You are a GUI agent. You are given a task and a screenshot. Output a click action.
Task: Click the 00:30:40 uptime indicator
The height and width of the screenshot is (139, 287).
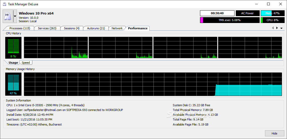pyautogui.click(x=217, y=13)
